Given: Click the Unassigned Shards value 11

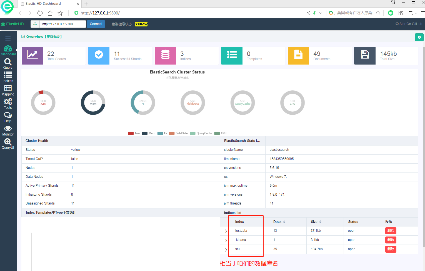Looking at the screenshot, I should coord(73,203).
